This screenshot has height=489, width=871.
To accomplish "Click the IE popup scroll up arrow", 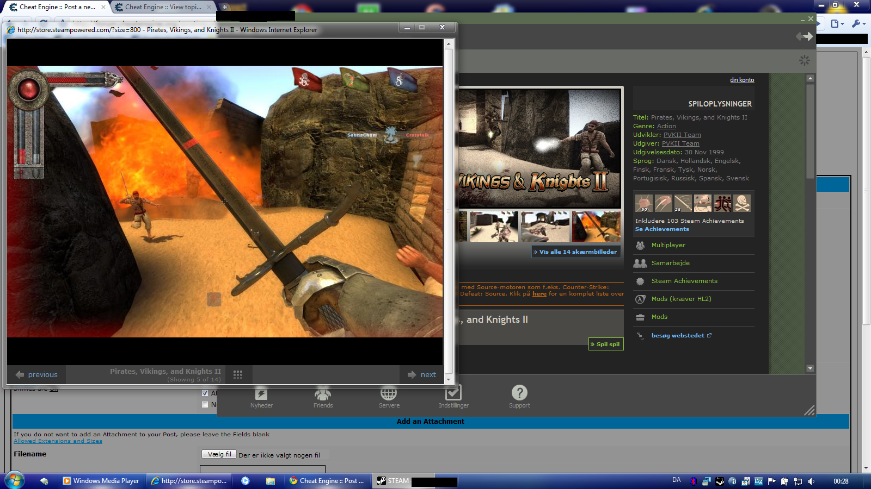I will [449, 43].
